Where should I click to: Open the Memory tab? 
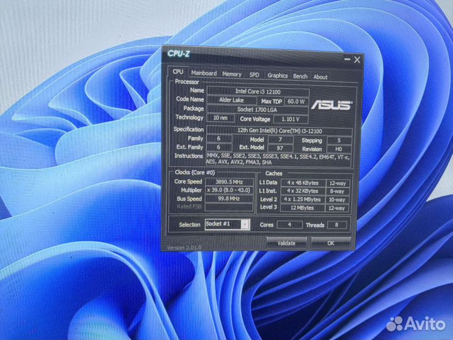click(232, 74)
